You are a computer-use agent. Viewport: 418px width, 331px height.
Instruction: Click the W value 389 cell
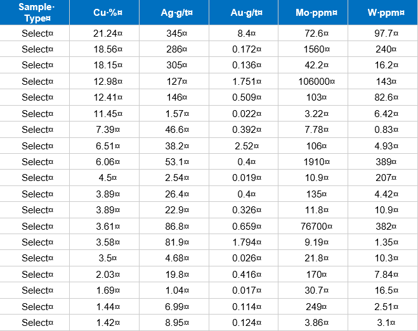(382, 161)
